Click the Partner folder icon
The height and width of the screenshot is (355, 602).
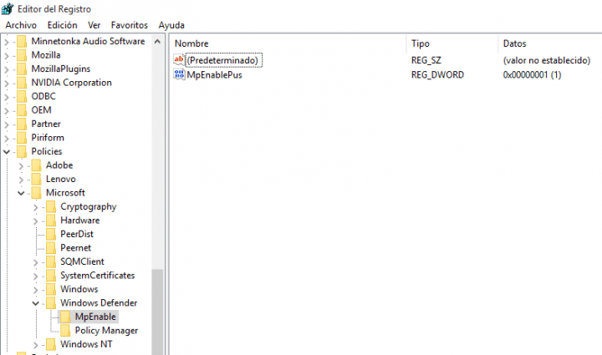pos(22,124)
